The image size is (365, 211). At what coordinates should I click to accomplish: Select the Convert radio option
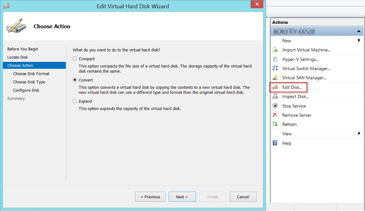pos(75,80)
